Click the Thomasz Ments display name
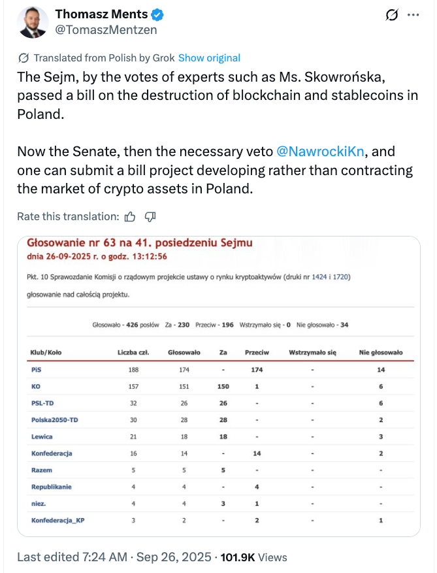The height and width of the screenshot is (573, 437). [101, 14]
